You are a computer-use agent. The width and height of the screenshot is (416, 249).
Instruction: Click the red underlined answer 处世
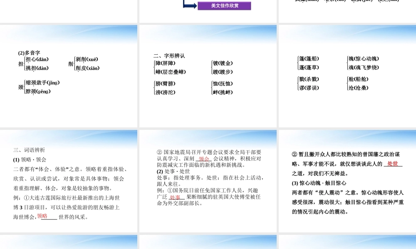(393, 164)
